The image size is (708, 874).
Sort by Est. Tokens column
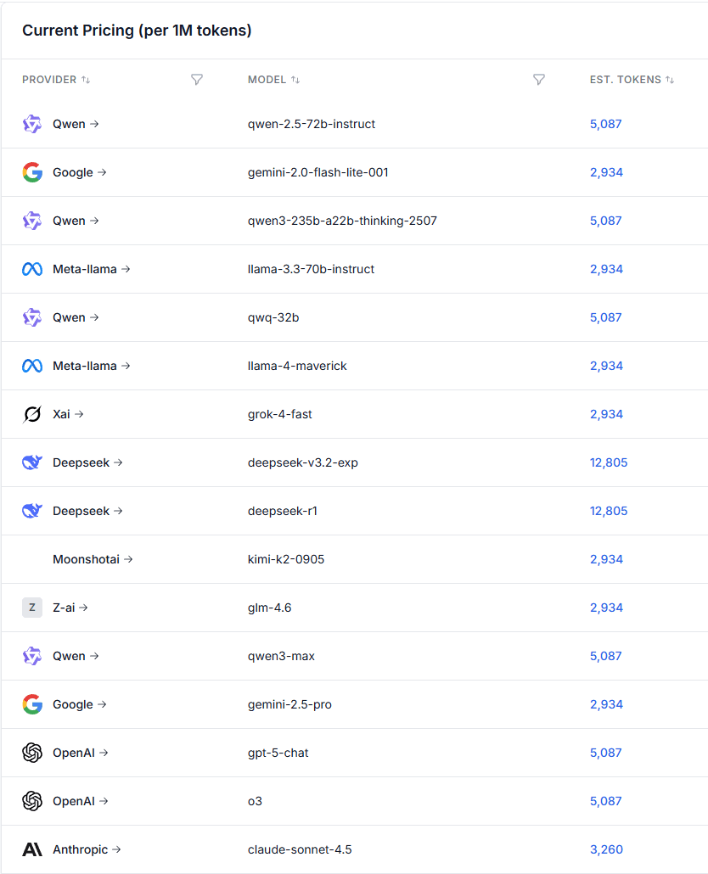point(632,80)
